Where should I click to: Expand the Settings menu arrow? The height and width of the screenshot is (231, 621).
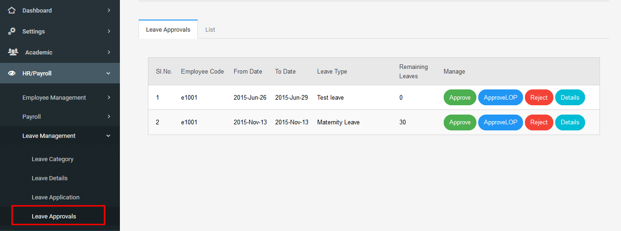tap(109, 31)
